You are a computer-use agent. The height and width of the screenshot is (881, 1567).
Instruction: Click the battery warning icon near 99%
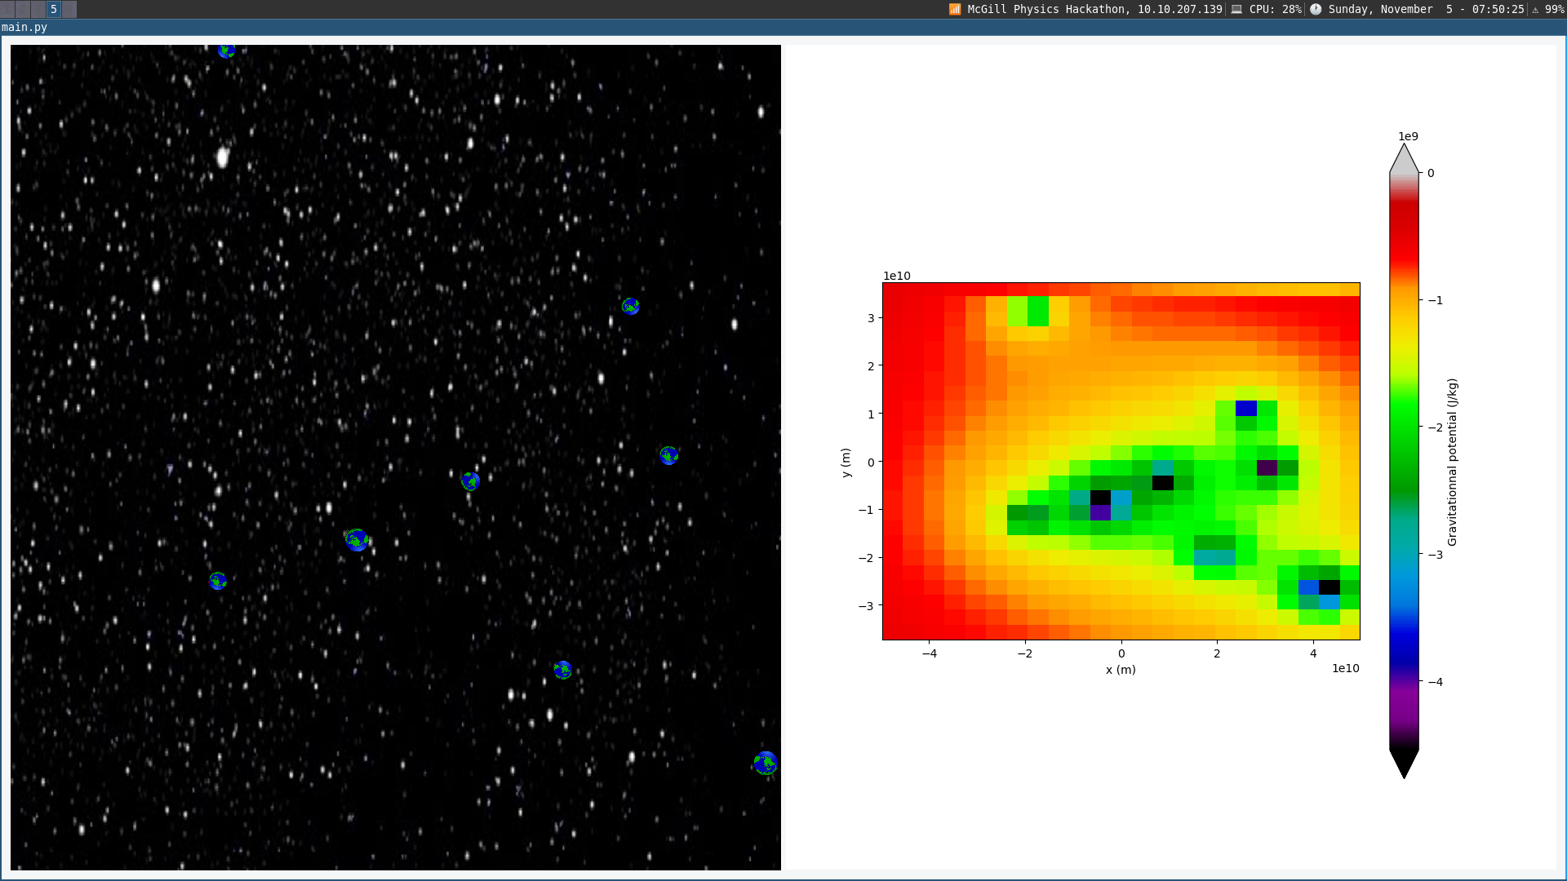tap(1535, 10)
